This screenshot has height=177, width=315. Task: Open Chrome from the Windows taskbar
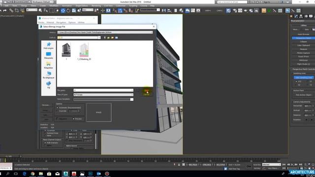tap(32, 174)
